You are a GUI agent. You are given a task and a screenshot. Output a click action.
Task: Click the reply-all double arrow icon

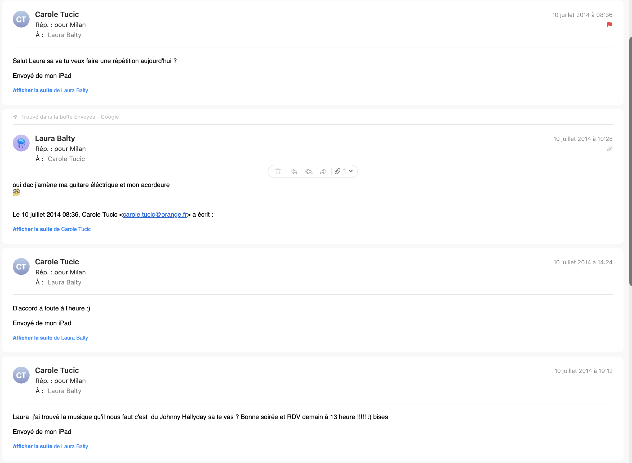tap(309, 171)
